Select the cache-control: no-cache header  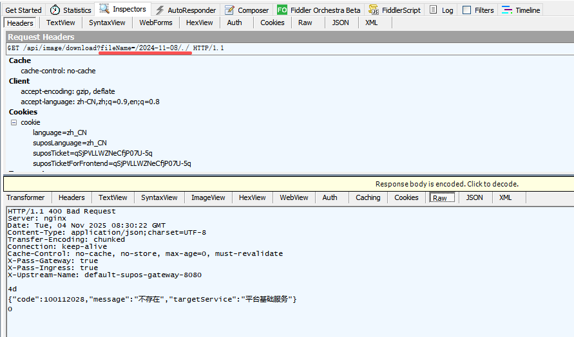(x=58, y=71)
